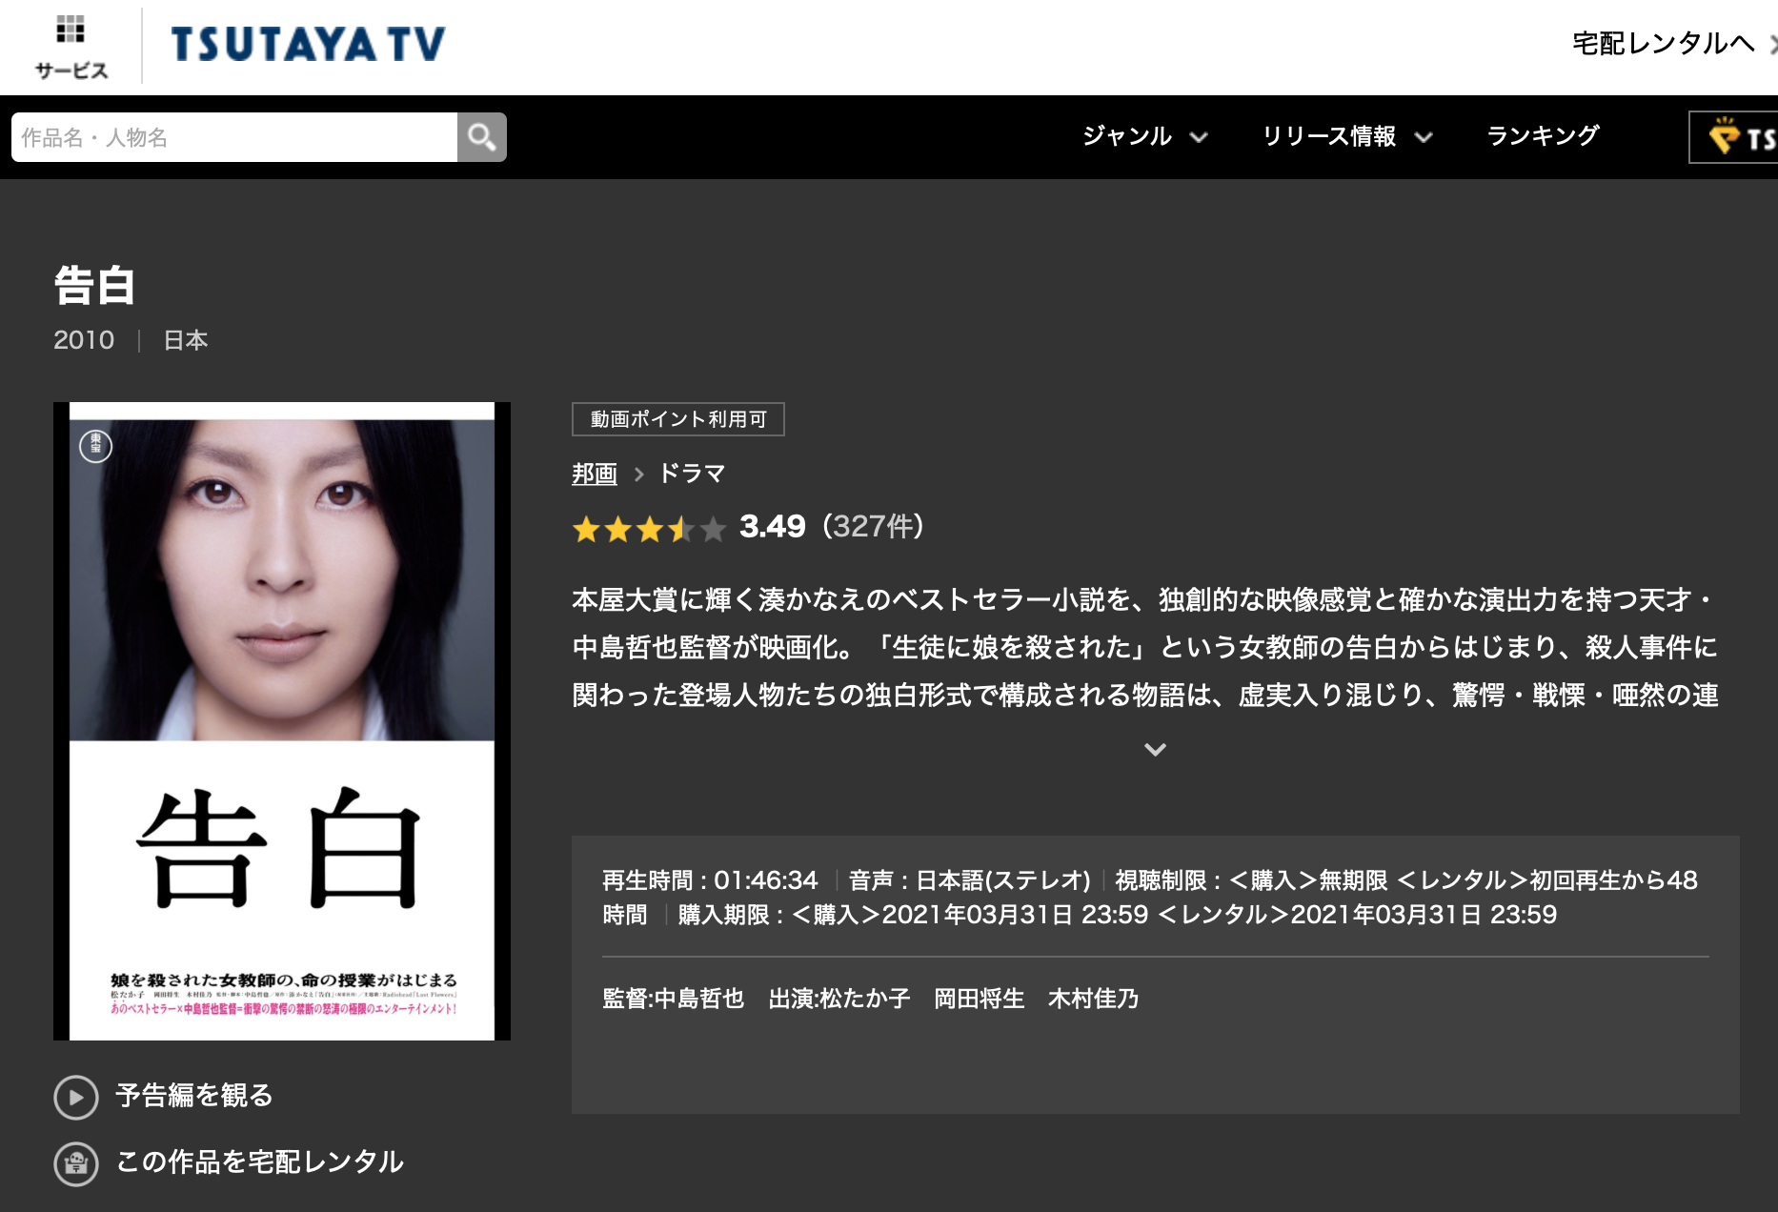
Task: Click the star rating icons
Action: [x=649, y=528]
